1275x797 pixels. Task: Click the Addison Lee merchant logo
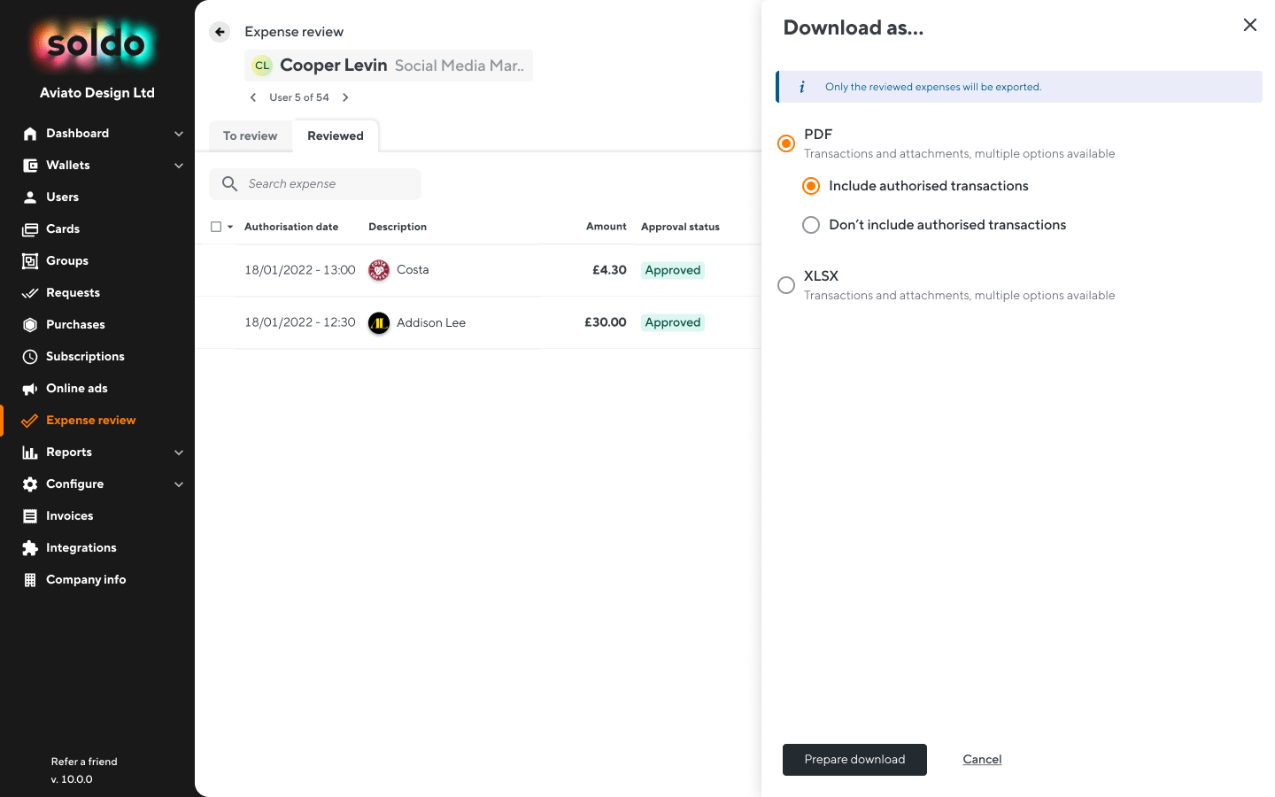(x=379, y=323)
